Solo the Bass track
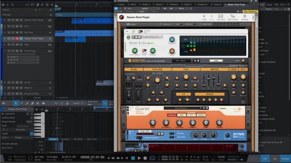 point(13,45)
